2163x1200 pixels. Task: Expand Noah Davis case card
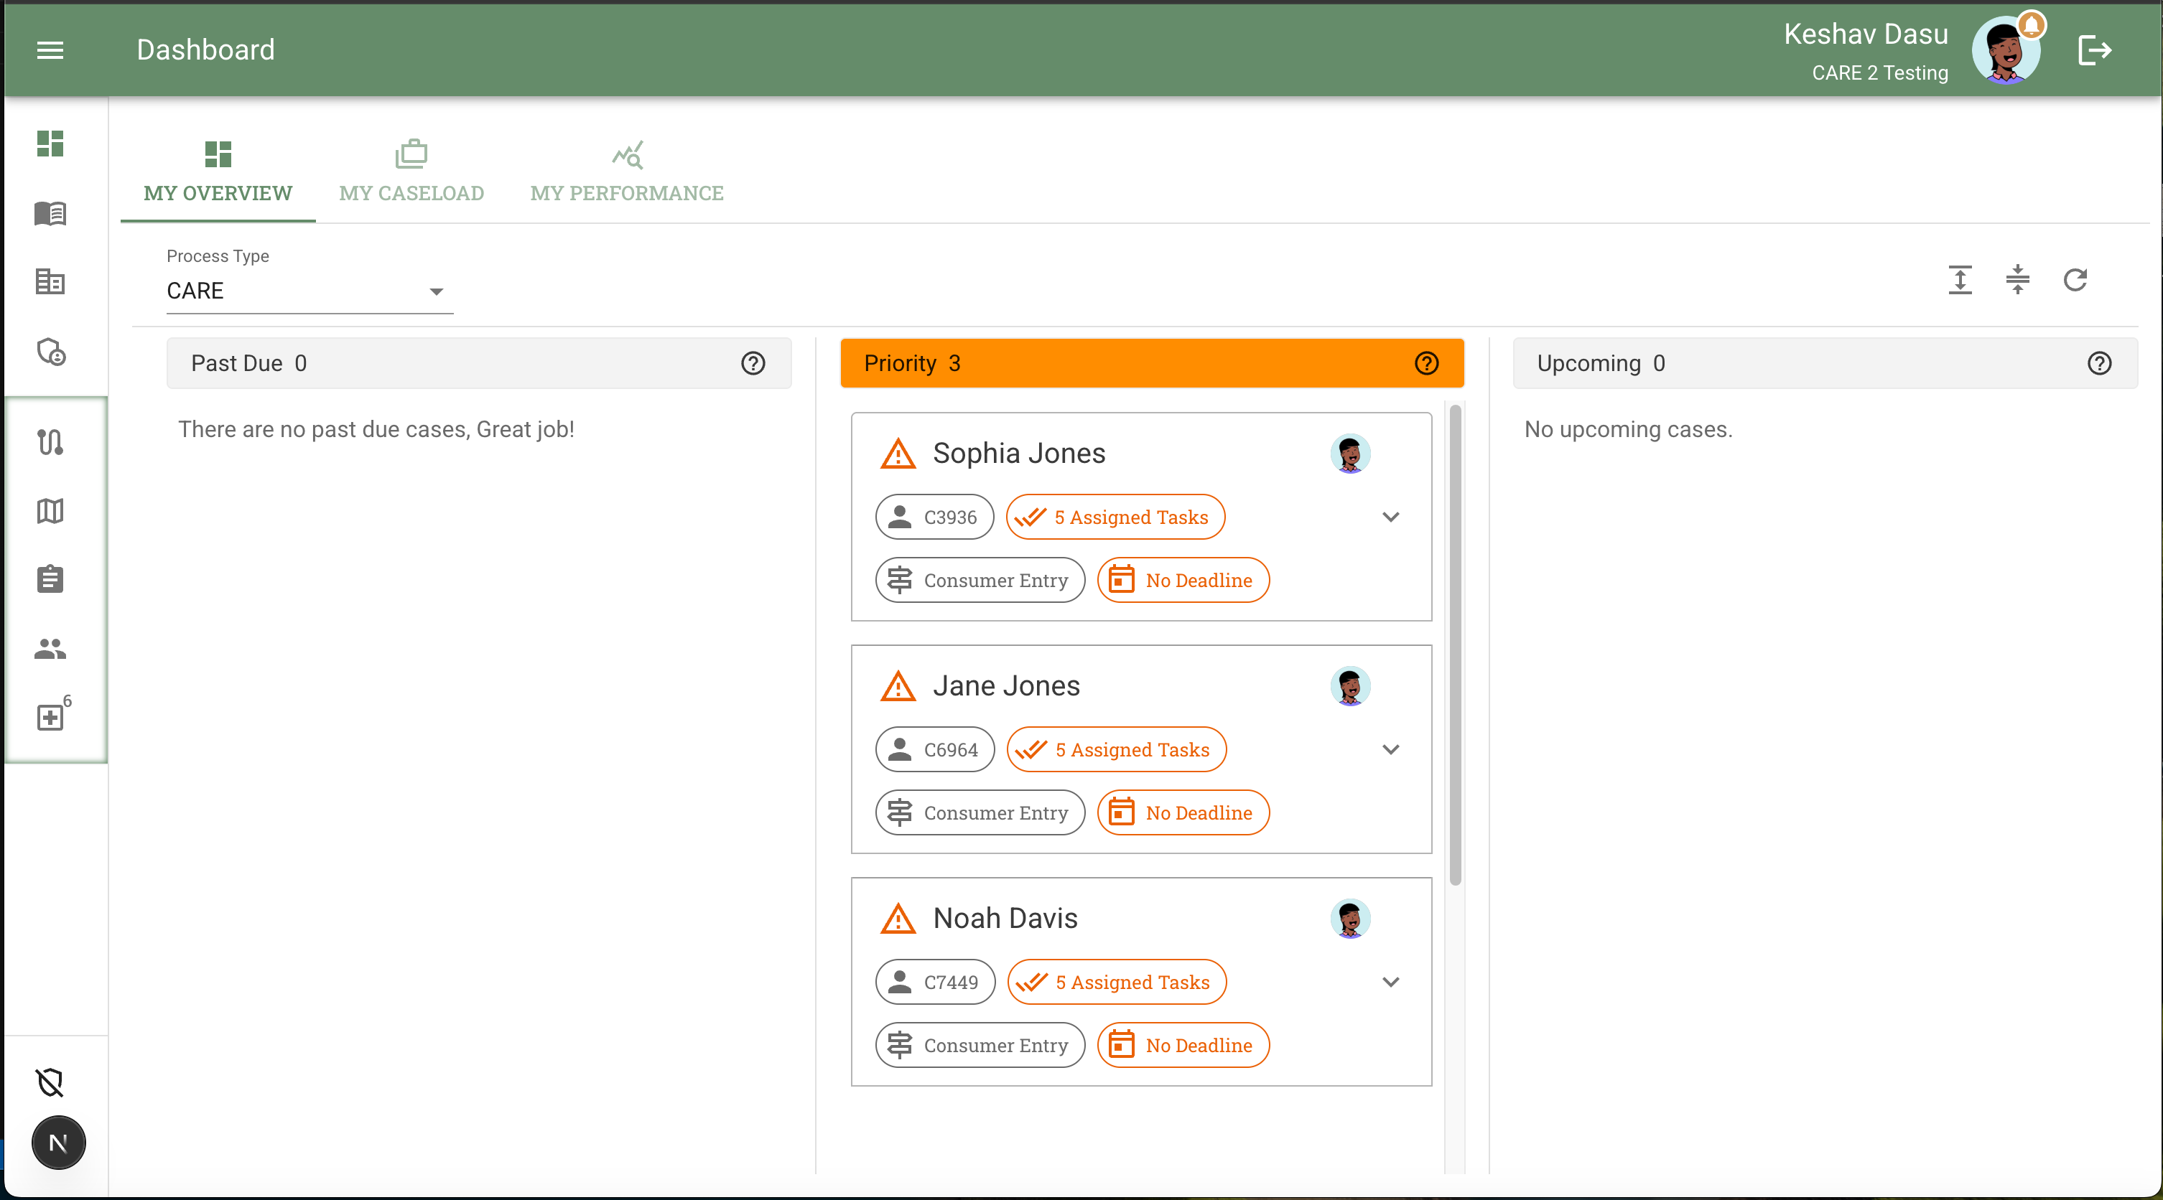pos(1390,982)
